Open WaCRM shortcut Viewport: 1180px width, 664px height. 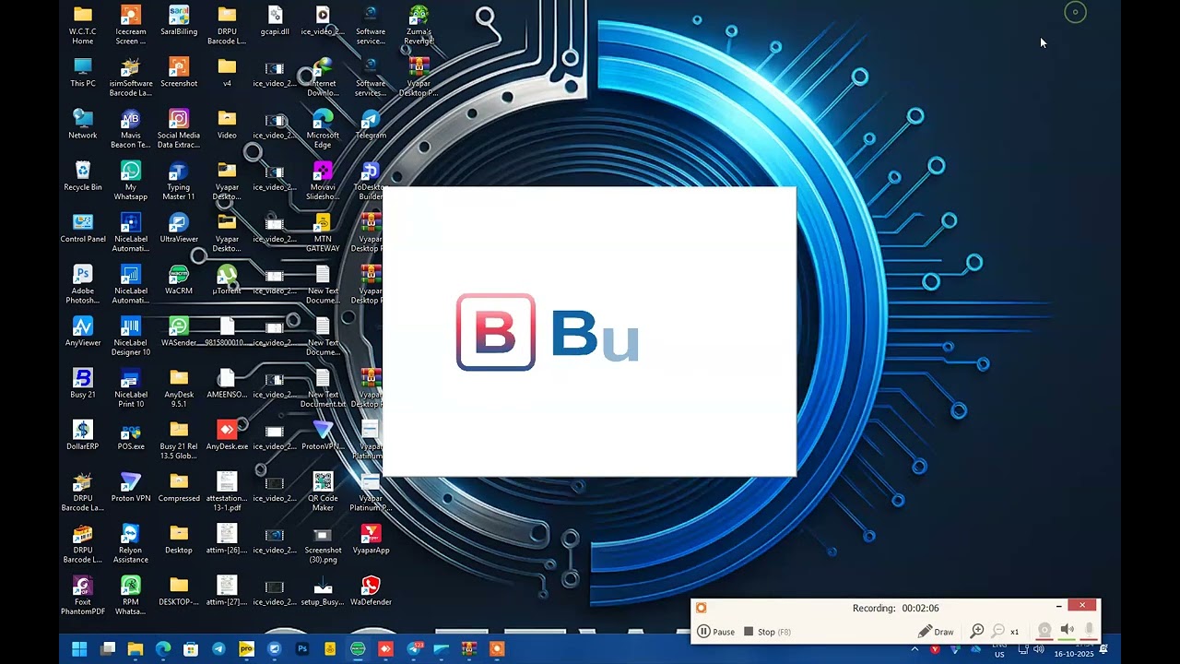179,279
